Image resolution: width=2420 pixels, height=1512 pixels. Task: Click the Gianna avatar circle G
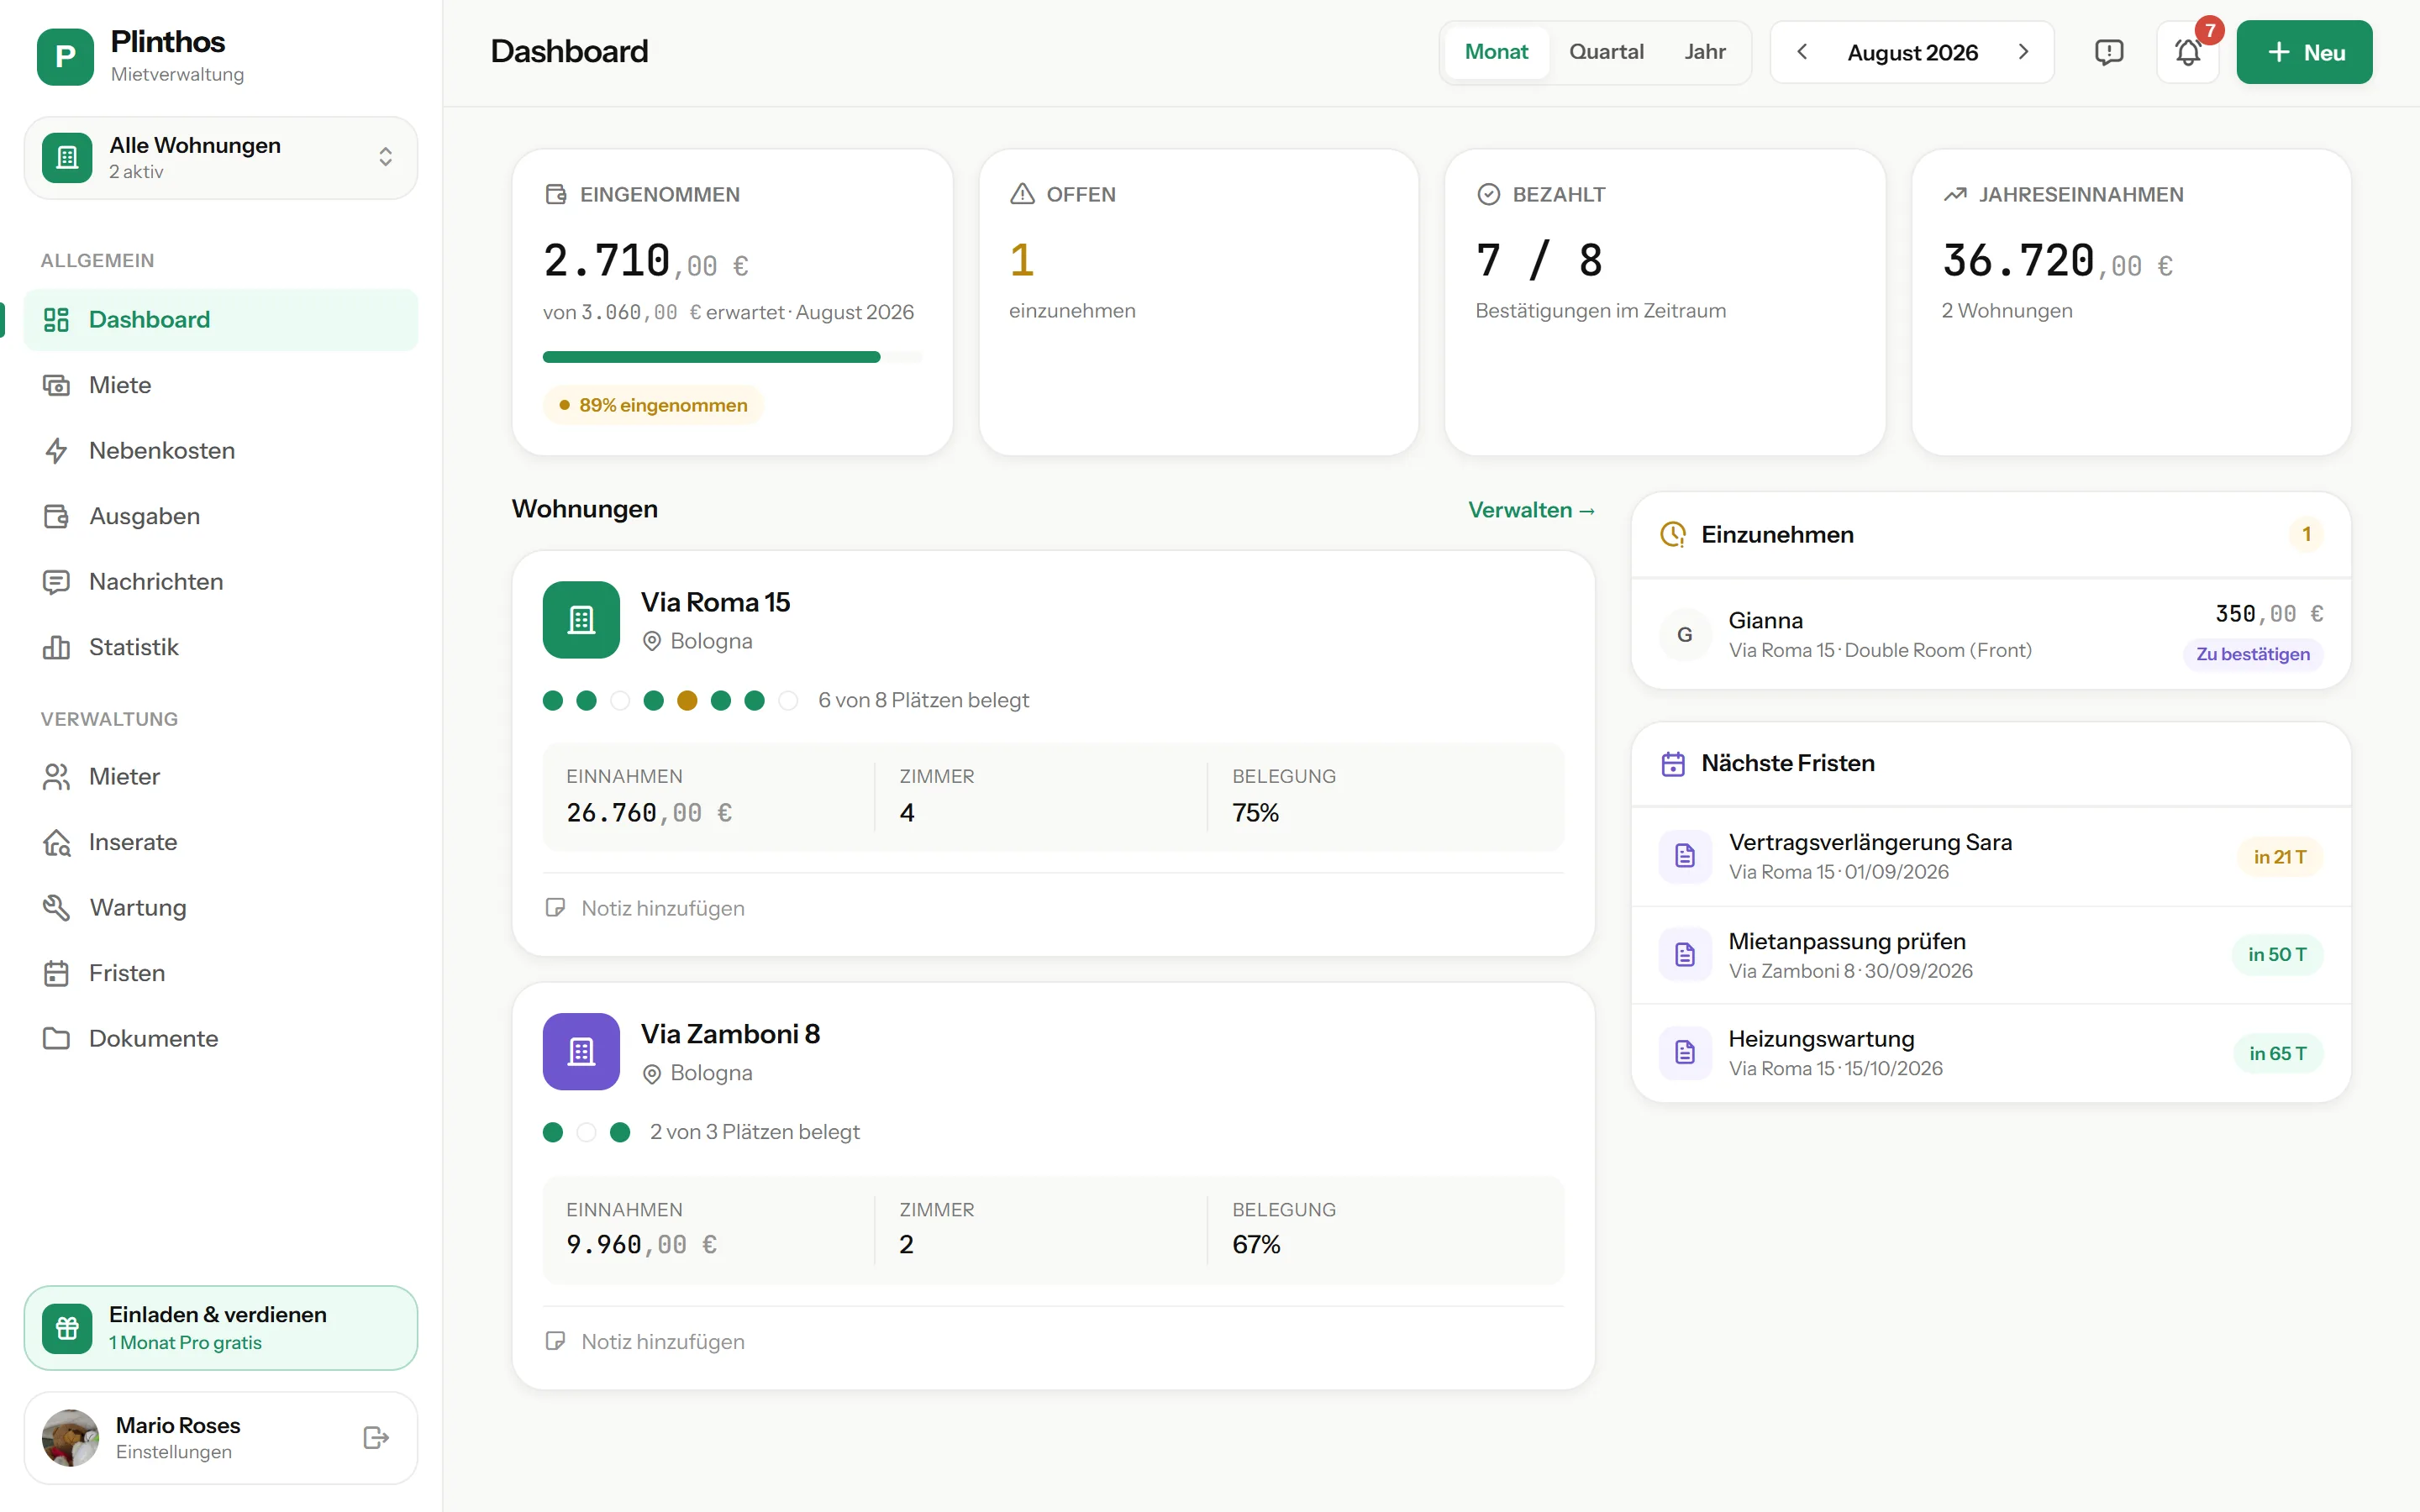tap(1685, 634)
